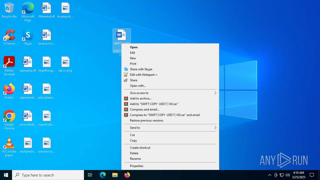320x180 pixels.
Task: Open the notification center icon
Action: 312,175
